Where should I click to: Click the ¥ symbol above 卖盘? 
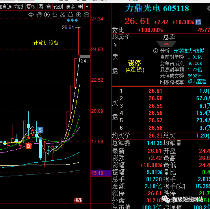point(115,45)
